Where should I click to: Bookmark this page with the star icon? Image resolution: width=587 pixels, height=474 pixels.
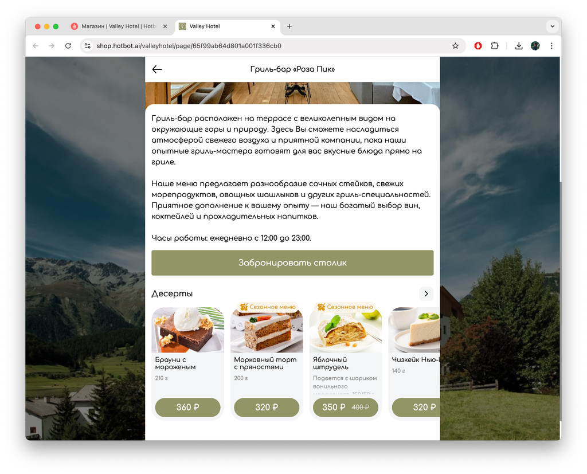click(455, 46)
